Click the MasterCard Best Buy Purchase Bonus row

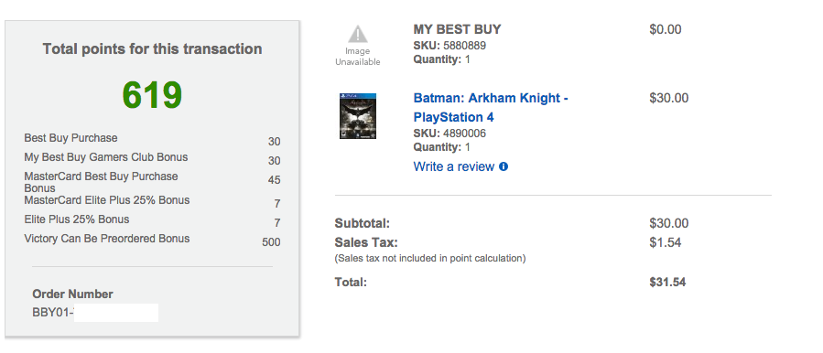point(152,181)
